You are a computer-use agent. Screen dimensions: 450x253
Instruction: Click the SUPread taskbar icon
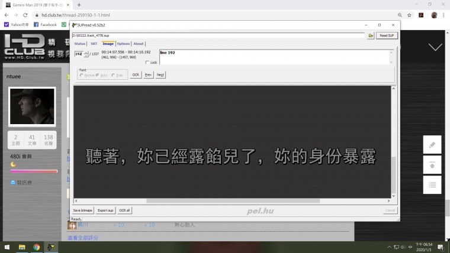[51, 247]
